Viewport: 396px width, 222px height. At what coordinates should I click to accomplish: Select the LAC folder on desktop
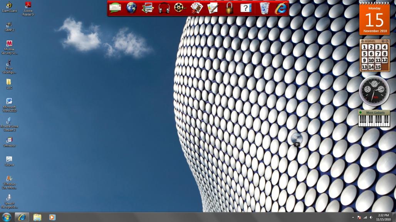9,83
